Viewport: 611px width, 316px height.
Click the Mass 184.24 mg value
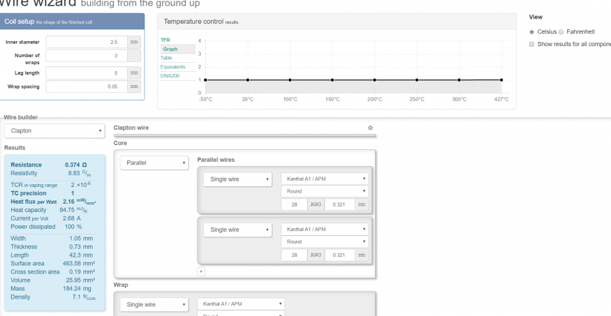tap(77, 289)
